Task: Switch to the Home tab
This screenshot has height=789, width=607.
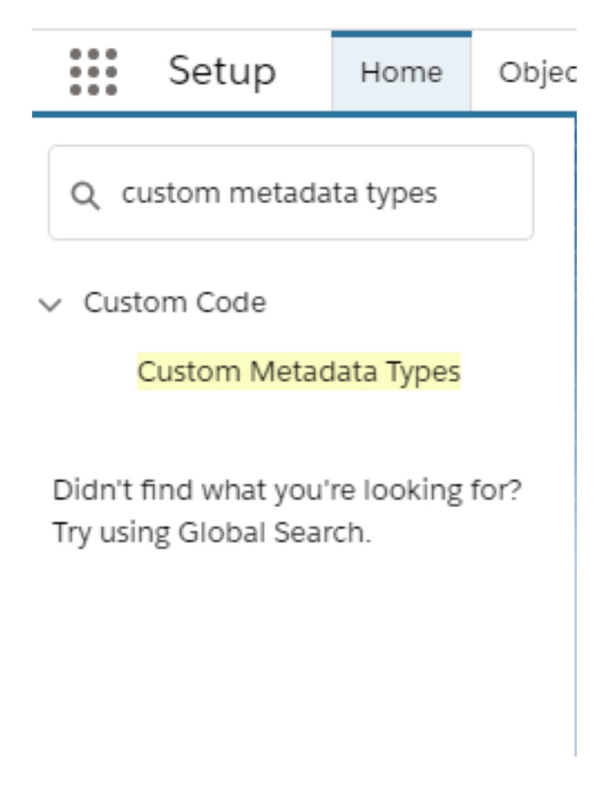Action: click(x=401, y=72)
